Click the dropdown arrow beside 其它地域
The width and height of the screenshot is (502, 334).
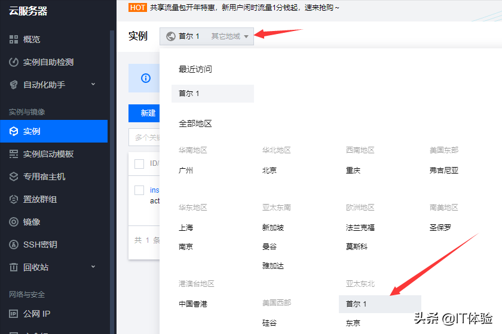(246, 37)
